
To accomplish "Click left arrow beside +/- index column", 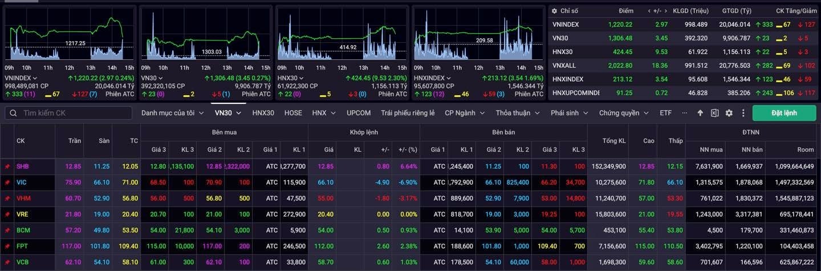I will tap(650, 11).
